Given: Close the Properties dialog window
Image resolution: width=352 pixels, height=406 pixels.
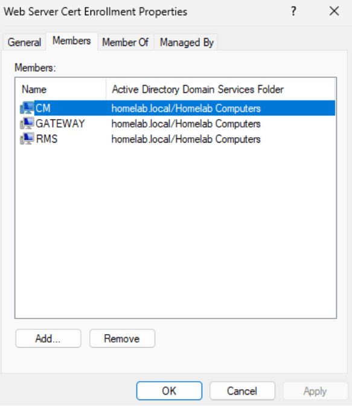Looking at the screenshot, I should (x=334, y=11).
